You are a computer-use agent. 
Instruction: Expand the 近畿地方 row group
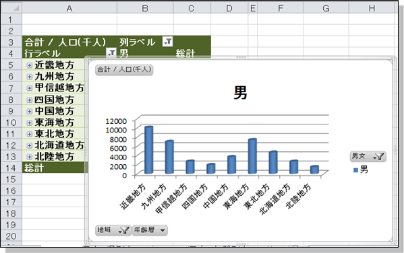coord(30,65)
